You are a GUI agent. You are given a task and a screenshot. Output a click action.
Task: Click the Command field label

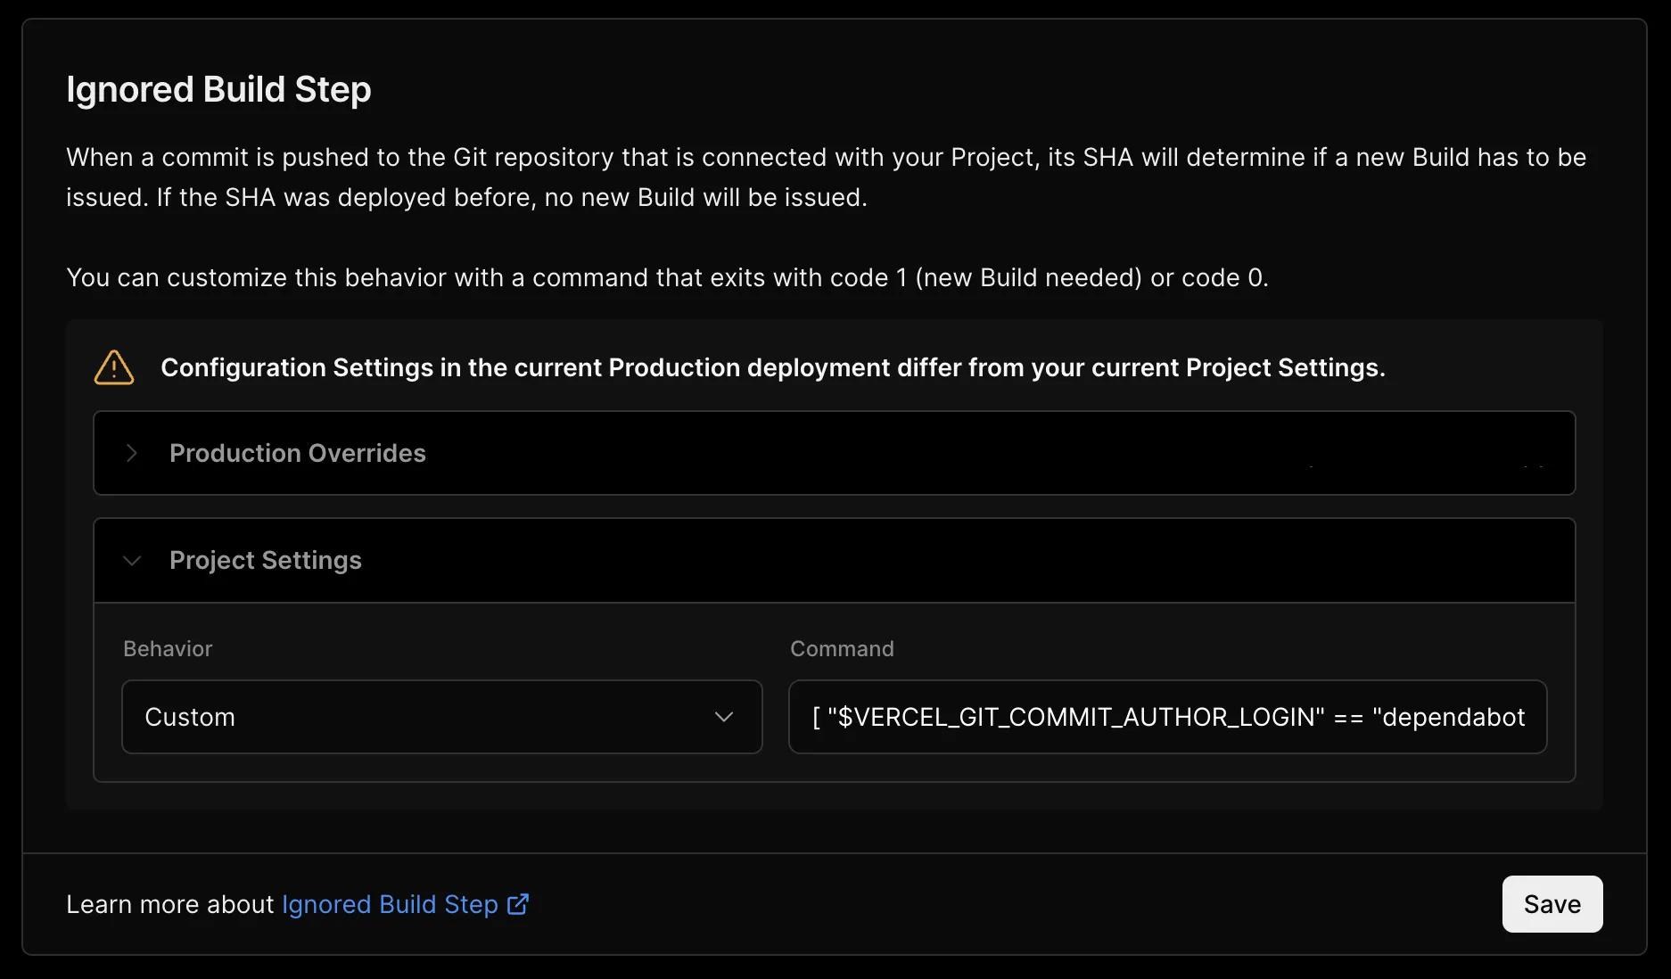(842, 648)
